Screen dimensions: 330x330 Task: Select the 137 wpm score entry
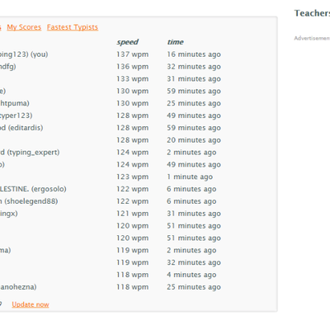pyautogui.click(x=132, y=54)
